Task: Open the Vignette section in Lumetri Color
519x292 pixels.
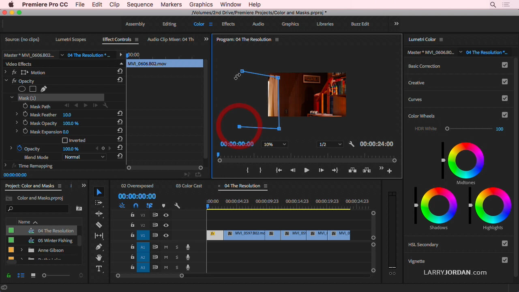Action: coord(416,261)
